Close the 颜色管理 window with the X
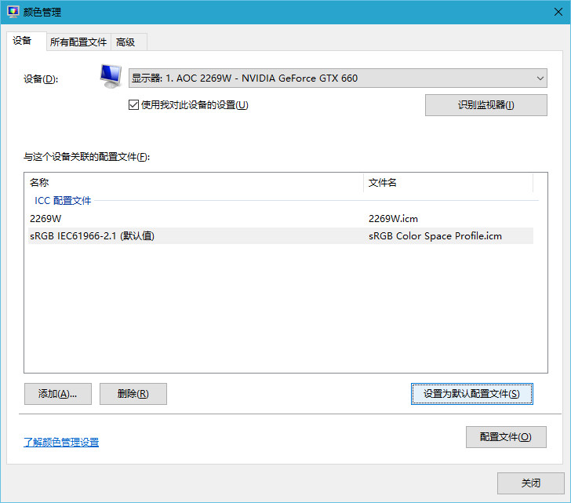This screenshot has height=503, width=571. click(x=558, y=12)
